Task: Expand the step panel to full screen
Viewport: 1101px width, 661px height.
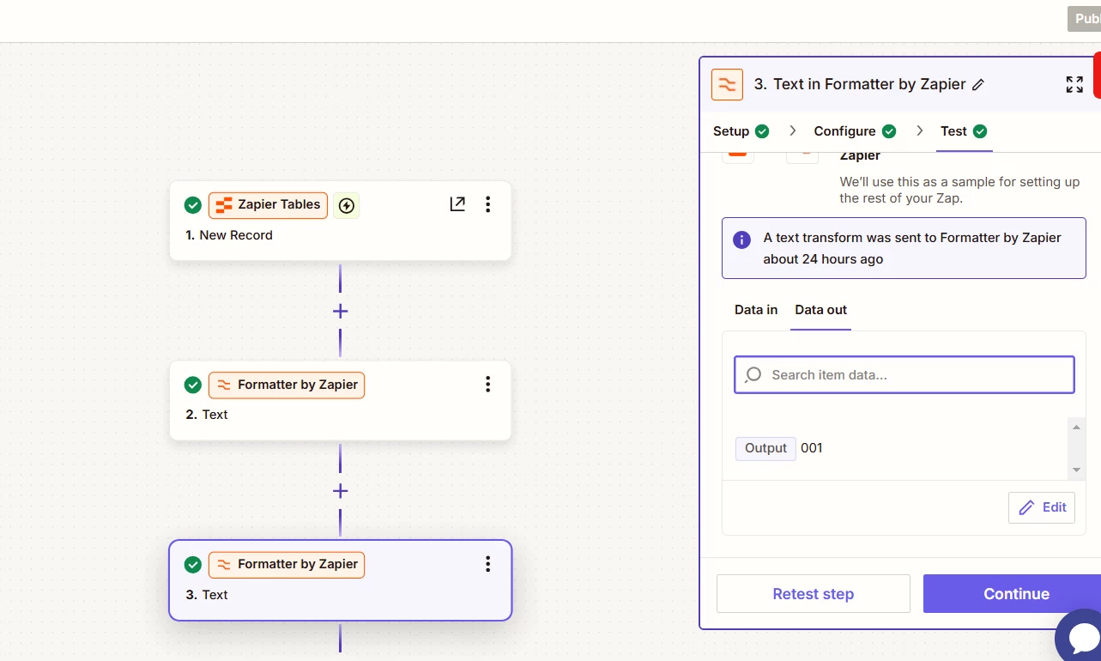Action: 1074,84
